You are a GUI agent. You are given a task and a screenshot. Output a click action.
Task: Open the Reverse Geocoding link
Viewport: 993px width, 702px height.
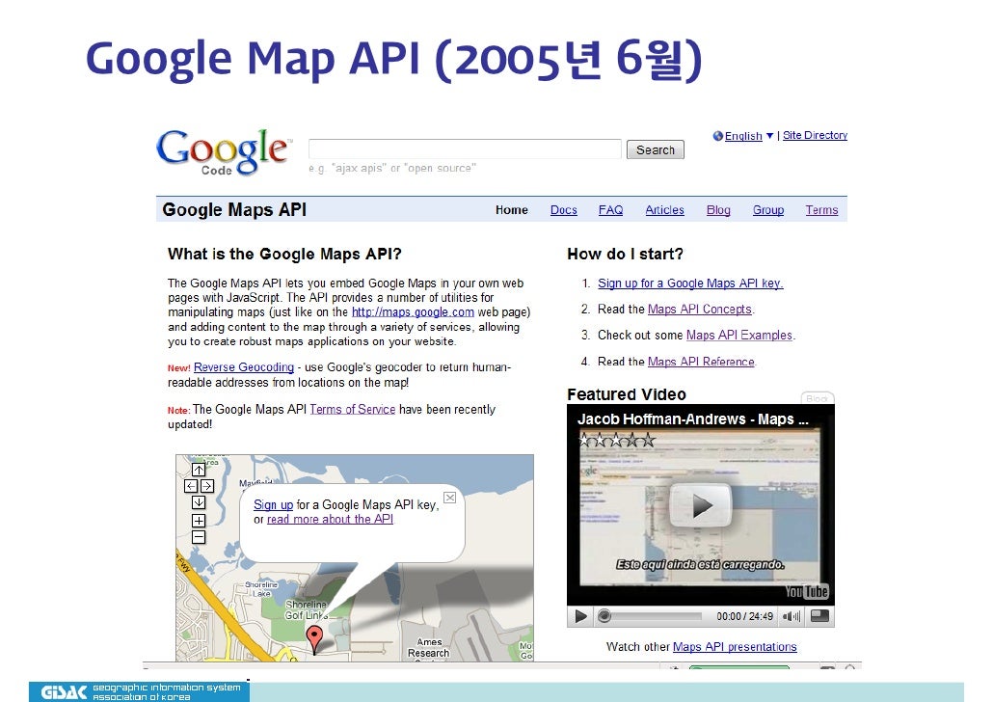click(244, 366)
